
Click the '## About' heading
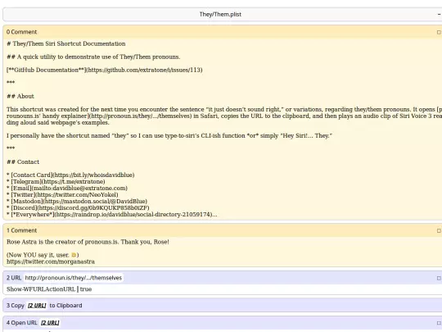coord(20,96)
